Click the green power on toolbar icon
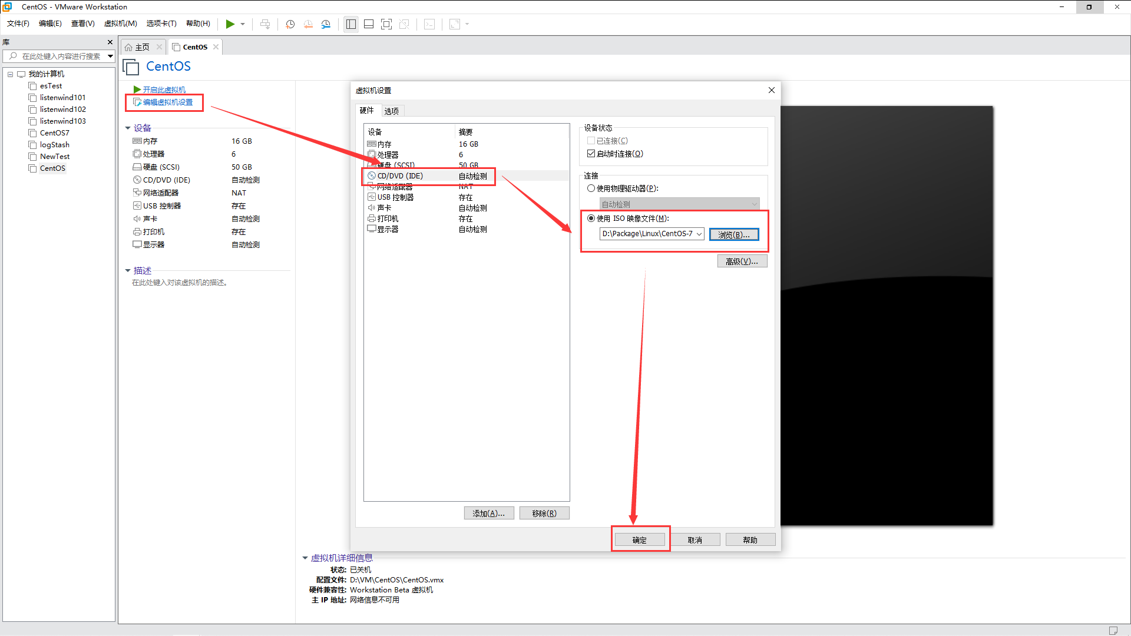The height and width of the screenshot is (636, 1131). (230, 24)
